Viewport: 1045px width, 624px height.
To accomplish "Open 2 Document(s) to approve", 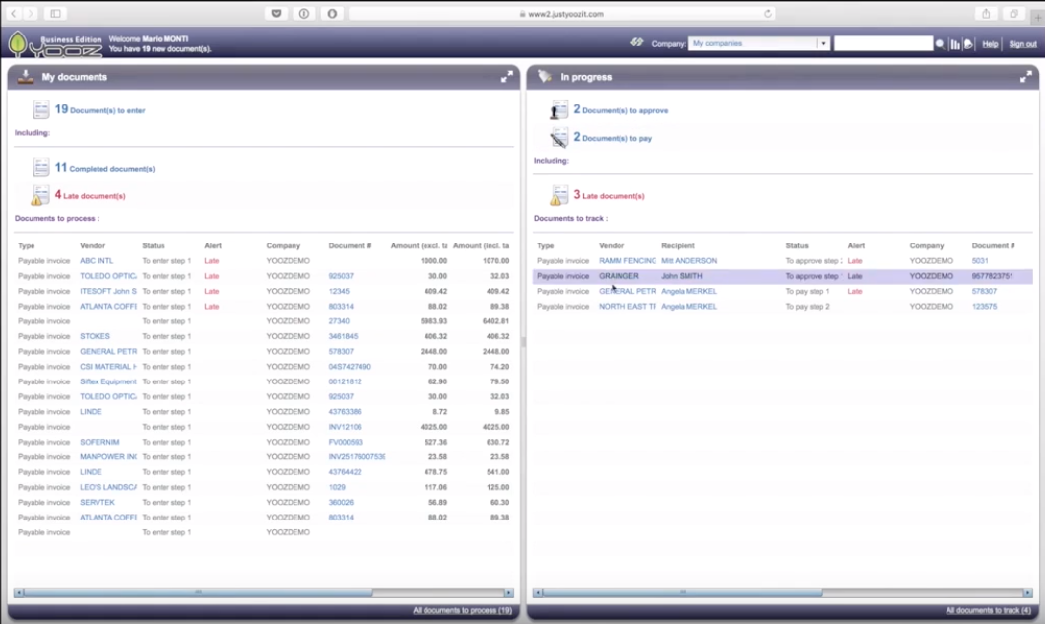I will coord(620,109).
